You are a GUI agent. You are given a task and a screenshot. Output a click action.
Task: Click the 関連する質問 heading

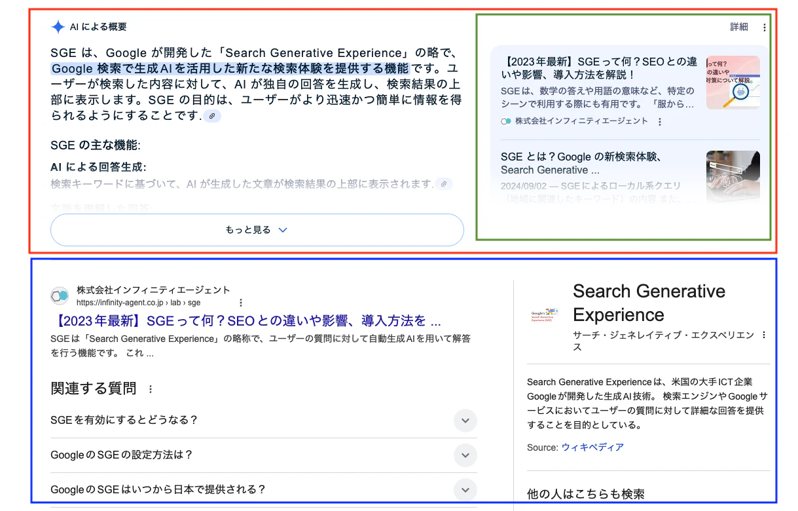(x=94, y=388)
